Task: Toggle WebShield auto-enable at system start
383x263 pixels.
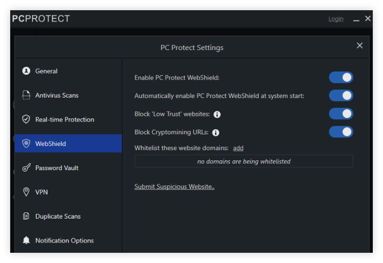Action: click(341, 95)
